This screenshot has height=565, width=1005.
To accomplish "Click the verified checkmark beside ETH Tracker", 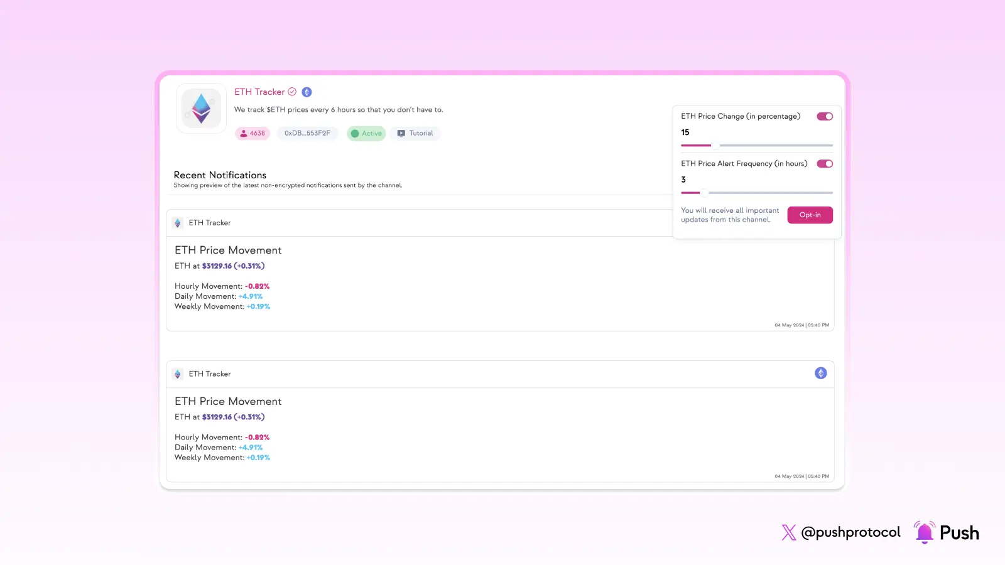I will pyautogui.click(x=292, y=92).
